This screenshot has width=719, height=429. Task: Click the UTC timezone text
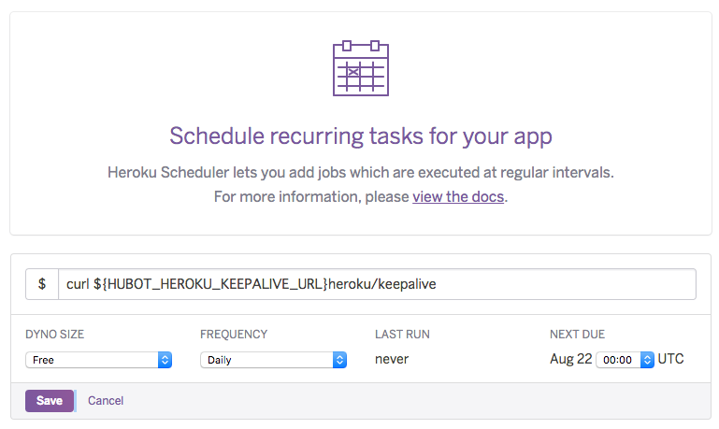click(671, 359)
